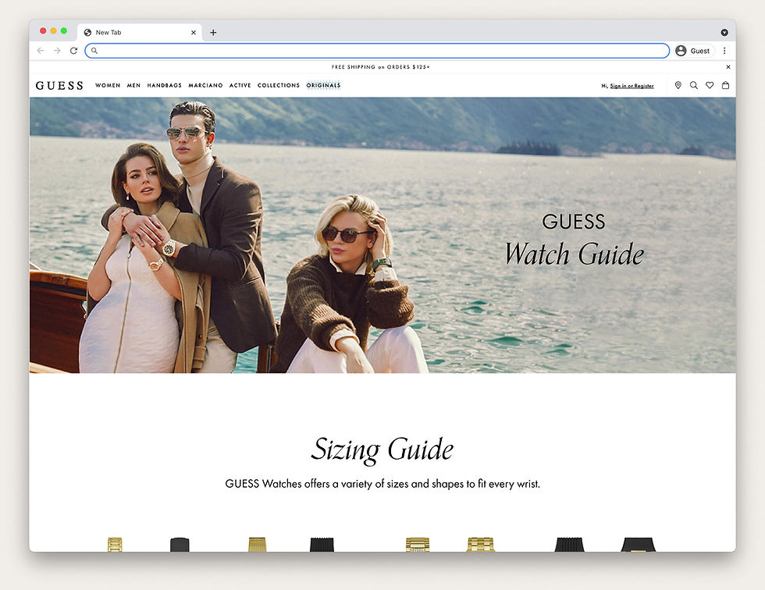Click Sign in or Register link
The height and width of the screenshot is (590, 765).
[x=632, y=86]
